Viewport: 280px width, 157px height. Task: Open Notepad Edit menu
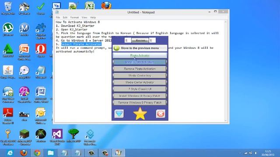pos(65,17)
